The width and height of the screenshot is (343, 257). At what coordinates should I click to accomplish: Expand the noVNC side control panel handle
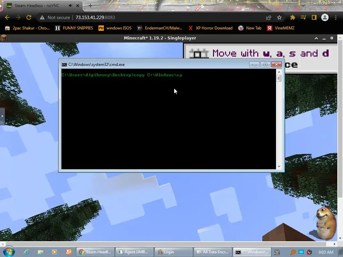[x=2, y=116]
